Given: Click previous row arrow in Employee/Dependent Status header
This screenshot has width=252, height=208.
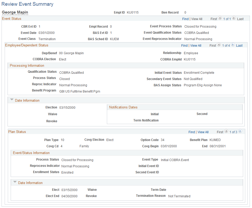Looking at the screenshot, I should [x=219, y=45].
